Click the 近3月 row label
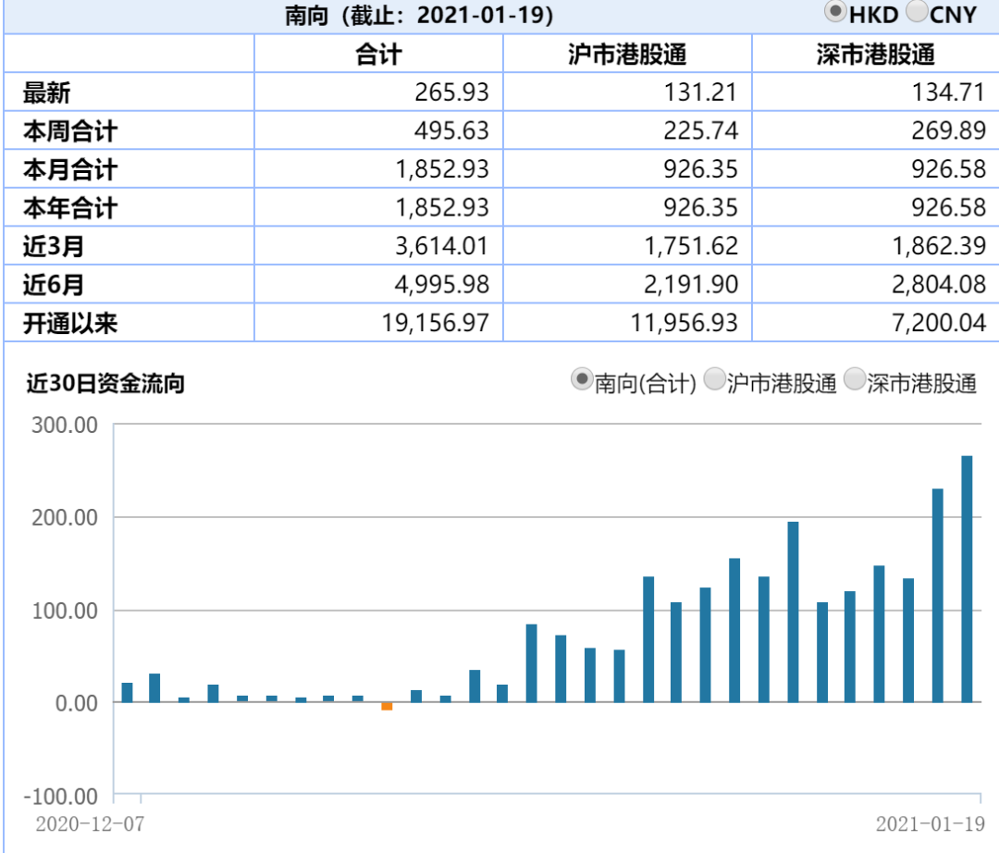 tap(54, 246)
